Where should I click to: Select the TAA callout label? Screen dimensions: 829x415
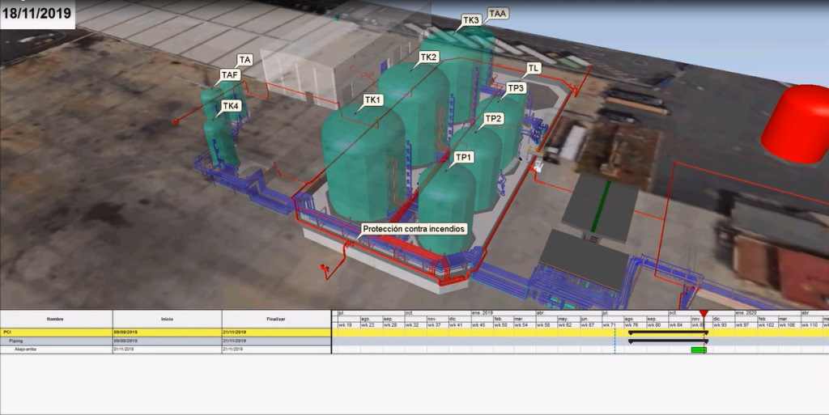498,14
